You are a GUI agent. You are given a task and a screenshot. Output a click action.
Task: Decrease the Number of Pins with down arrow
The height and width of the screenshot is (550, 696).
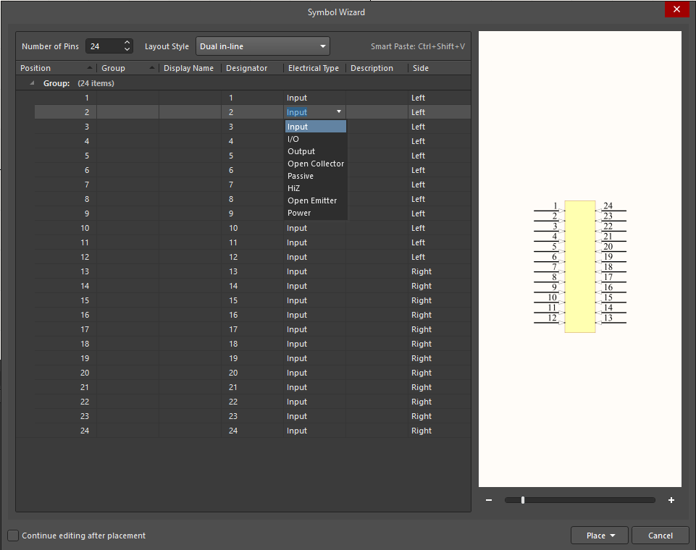[x=127, y=49]
